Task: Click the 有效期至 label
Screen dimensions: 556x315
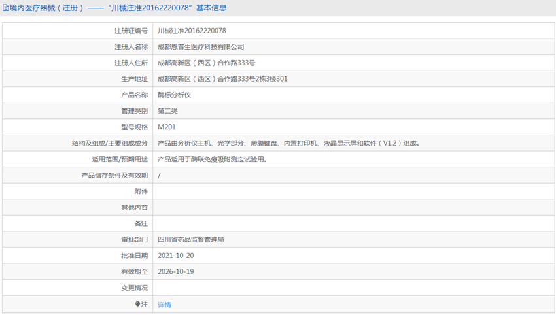Action: (x=134, y=272)
